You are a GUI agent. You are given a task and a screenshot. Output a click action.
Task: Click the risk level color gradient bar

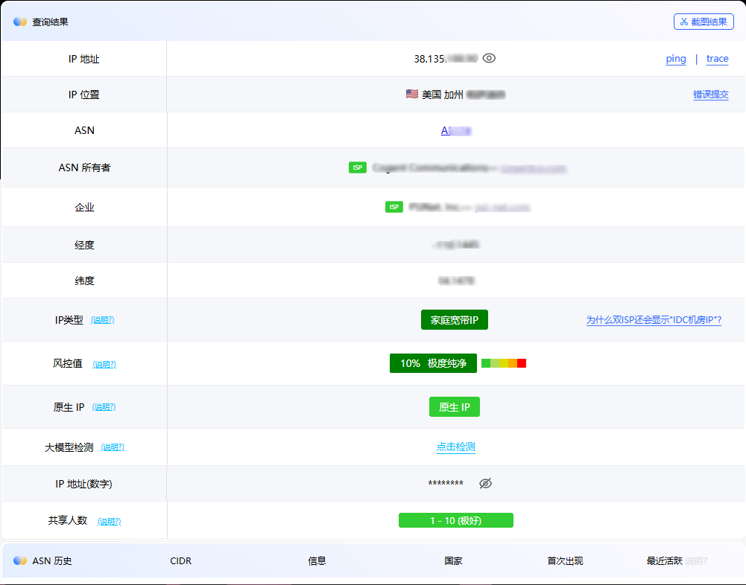click(503, 363)
